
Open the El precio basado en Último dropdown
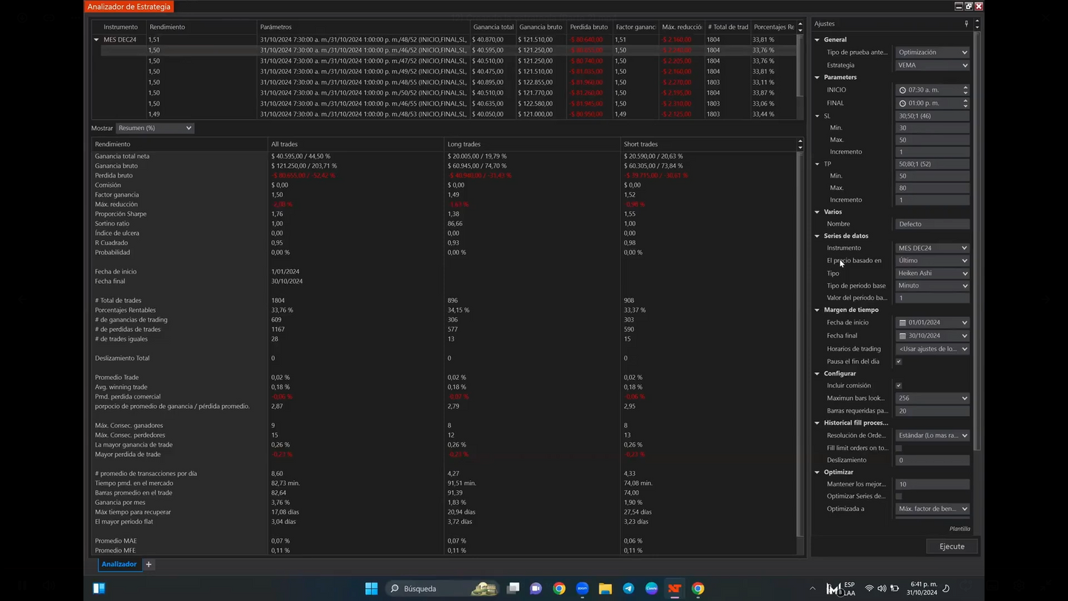pos(932,261)
